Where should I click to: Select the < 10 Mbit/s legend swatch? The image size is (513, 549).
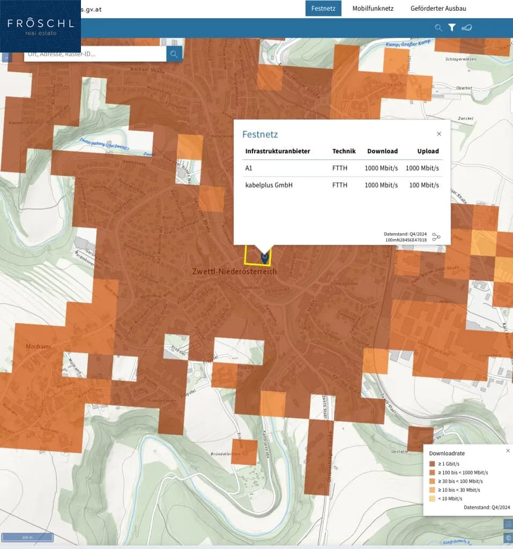point(432,499)
